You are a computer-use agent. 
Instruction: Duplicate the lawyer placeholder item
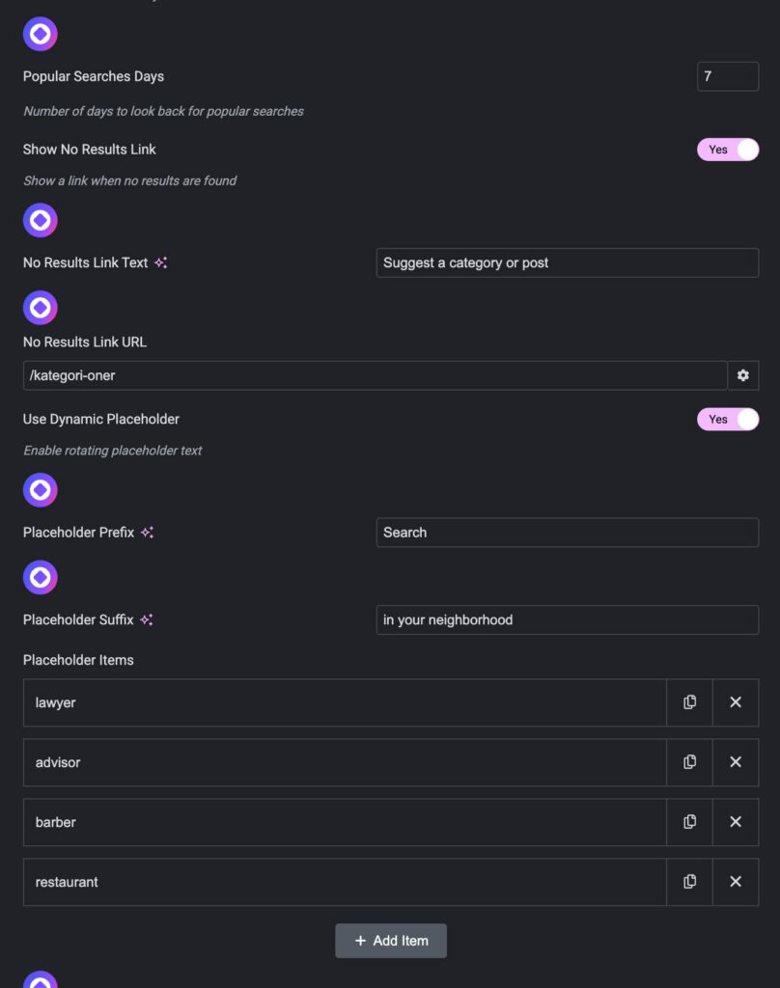coord(689,702)
